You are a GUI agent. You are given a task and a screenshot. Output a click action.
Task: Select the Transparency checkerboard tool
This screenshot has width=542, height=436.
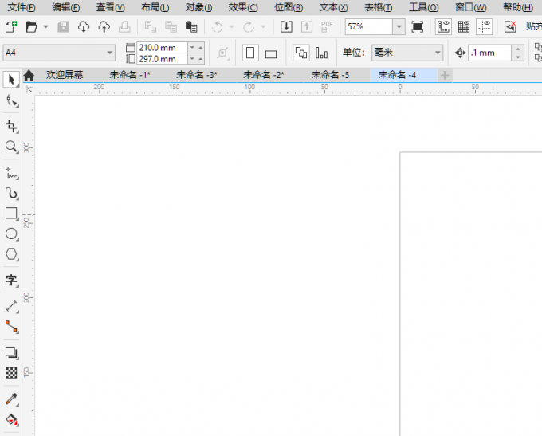(x=11, y=373)
